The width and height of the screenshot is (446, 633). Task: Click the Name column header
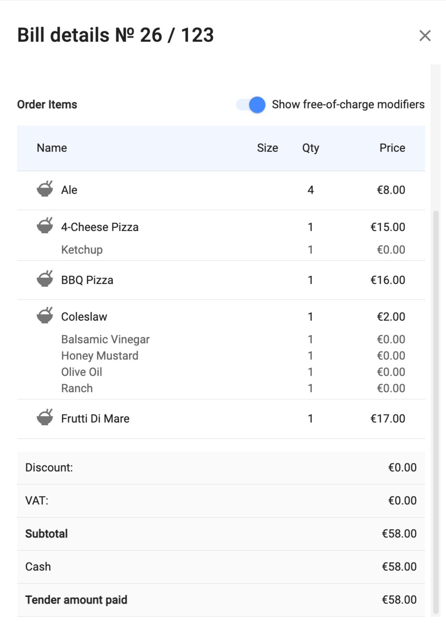tap(52, 148)
